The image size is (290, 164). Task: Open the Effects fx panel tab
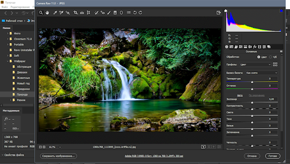(x=255, y=47)
